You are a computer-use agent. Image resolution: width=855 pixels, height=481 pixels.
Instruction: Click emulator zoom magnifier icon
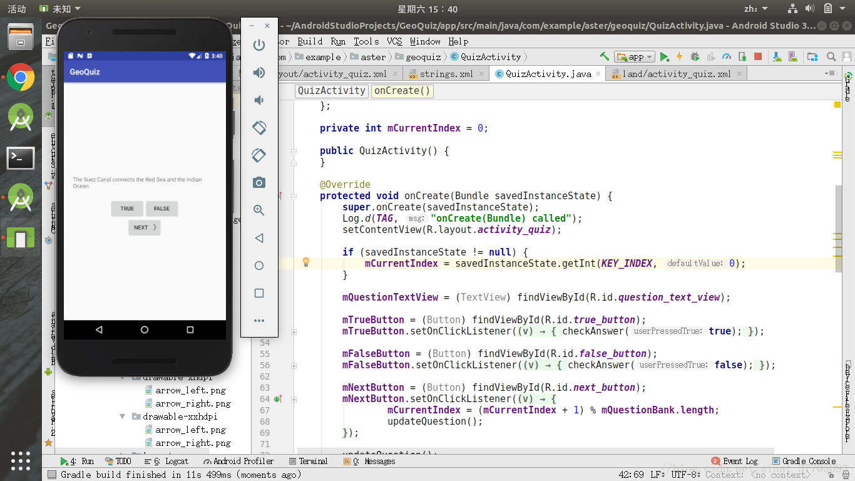click(259, 210)
